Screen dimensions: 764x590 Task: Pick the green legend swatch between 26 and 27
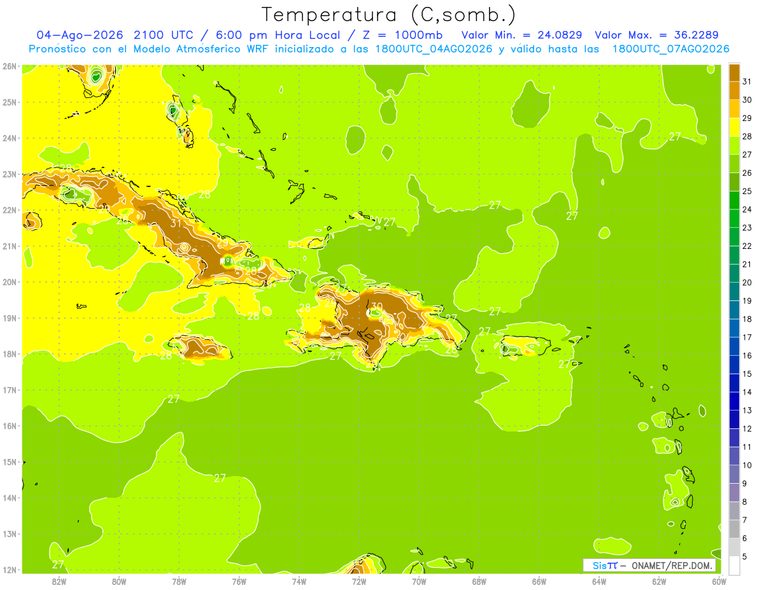point(734,164)
